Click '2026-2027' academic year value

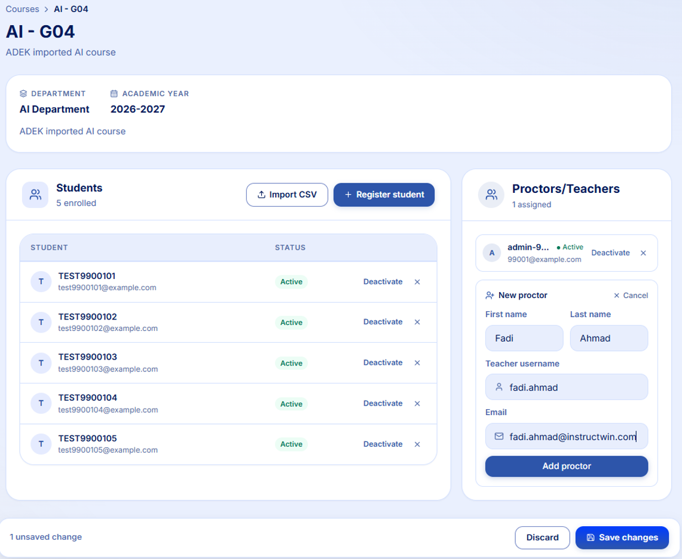pos(137,109)
